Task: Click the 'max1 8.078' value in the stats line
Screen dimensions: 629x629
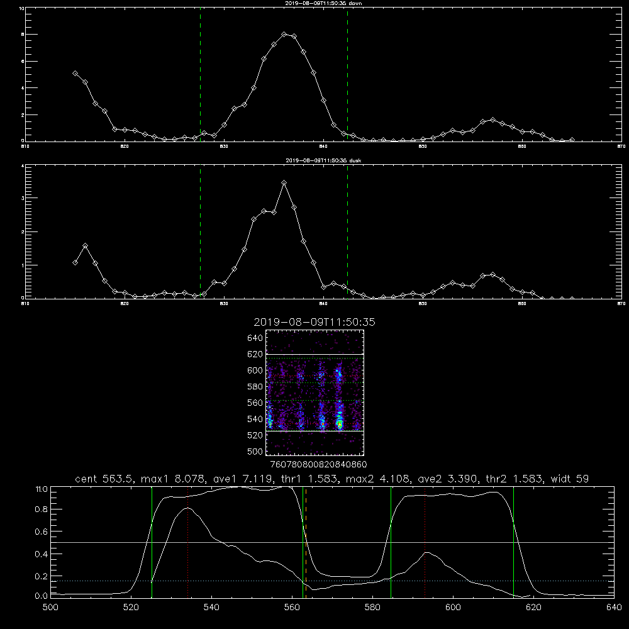Action: tap(174, 479)
